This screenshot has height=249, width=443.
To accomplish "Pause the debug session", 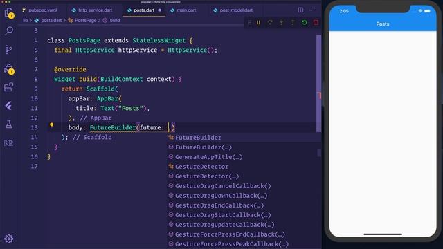I will (x=258, y=23).
